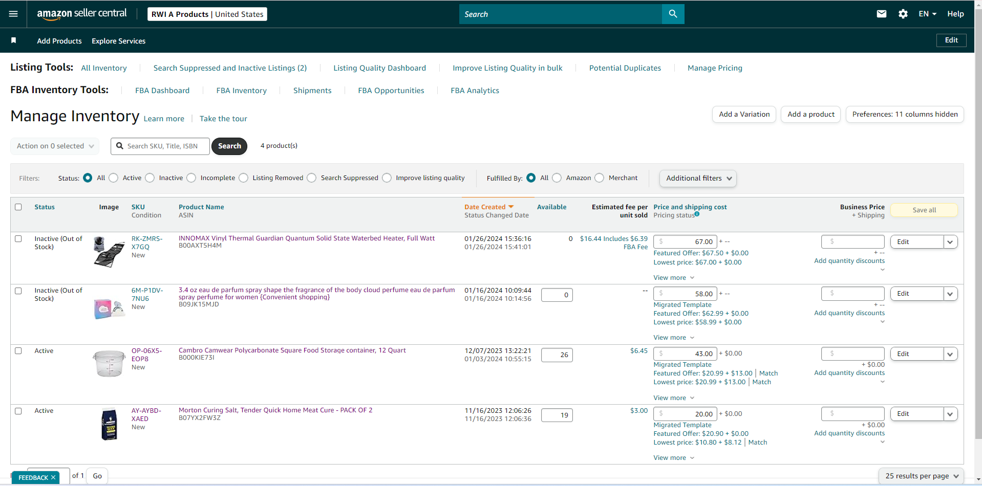Go to FBA Dashboard
This screenshot has height=486, width=982.
(x=162, y=91)
